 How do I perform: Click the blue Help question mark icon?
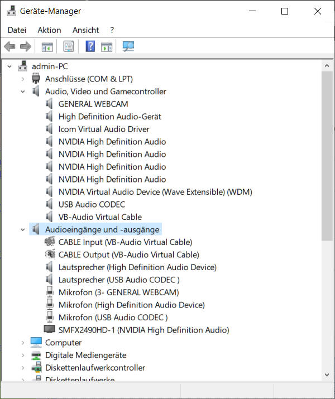tap(90, 47)
